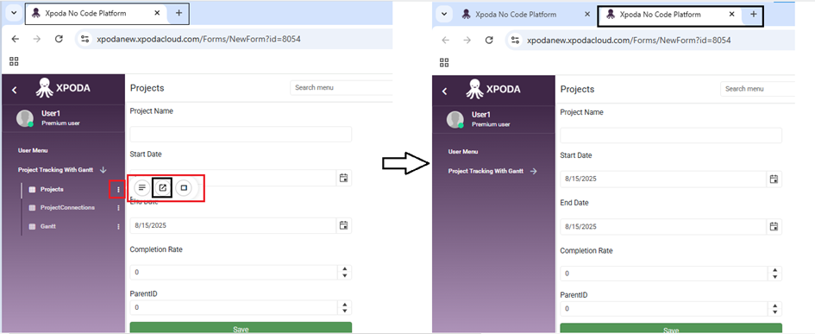Close the active second tab in right window
The width and height of the screenshot is (815, 334).
732,15
